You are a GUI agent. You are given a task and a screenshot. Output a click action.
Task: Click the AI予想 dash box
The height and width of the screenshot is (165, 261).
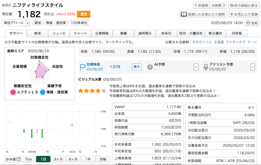point(196,67)
